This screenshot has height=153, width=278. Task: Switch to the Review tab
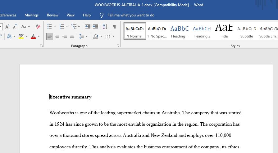coord(52,15)
